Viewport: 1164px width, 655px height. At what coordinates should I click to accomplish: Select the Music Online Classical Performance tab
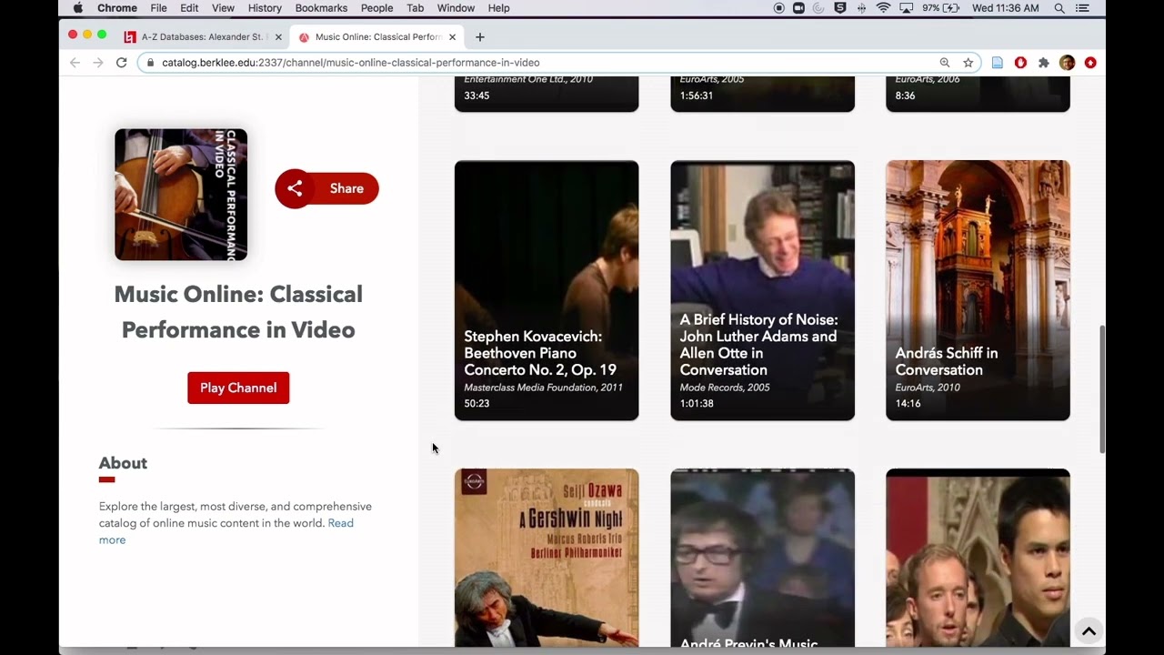pos(377,37)
